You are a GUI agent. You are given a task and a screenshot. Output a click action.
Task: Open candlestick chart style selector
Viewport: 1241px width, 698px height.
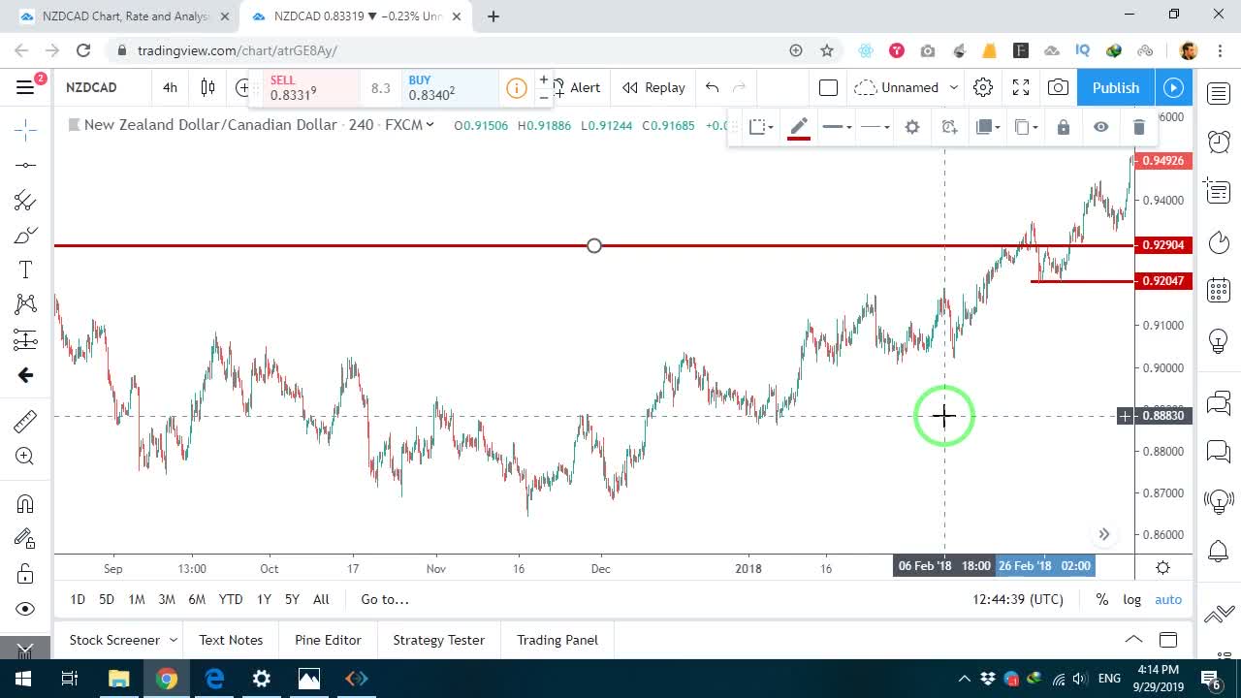point(207,87)
